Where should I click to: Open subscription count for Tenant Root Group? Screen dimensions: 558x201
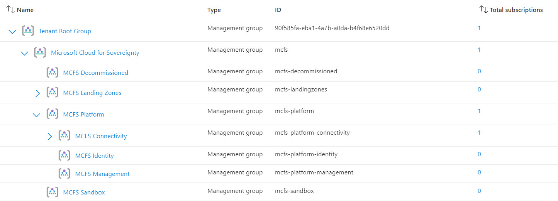click(479, 28)
